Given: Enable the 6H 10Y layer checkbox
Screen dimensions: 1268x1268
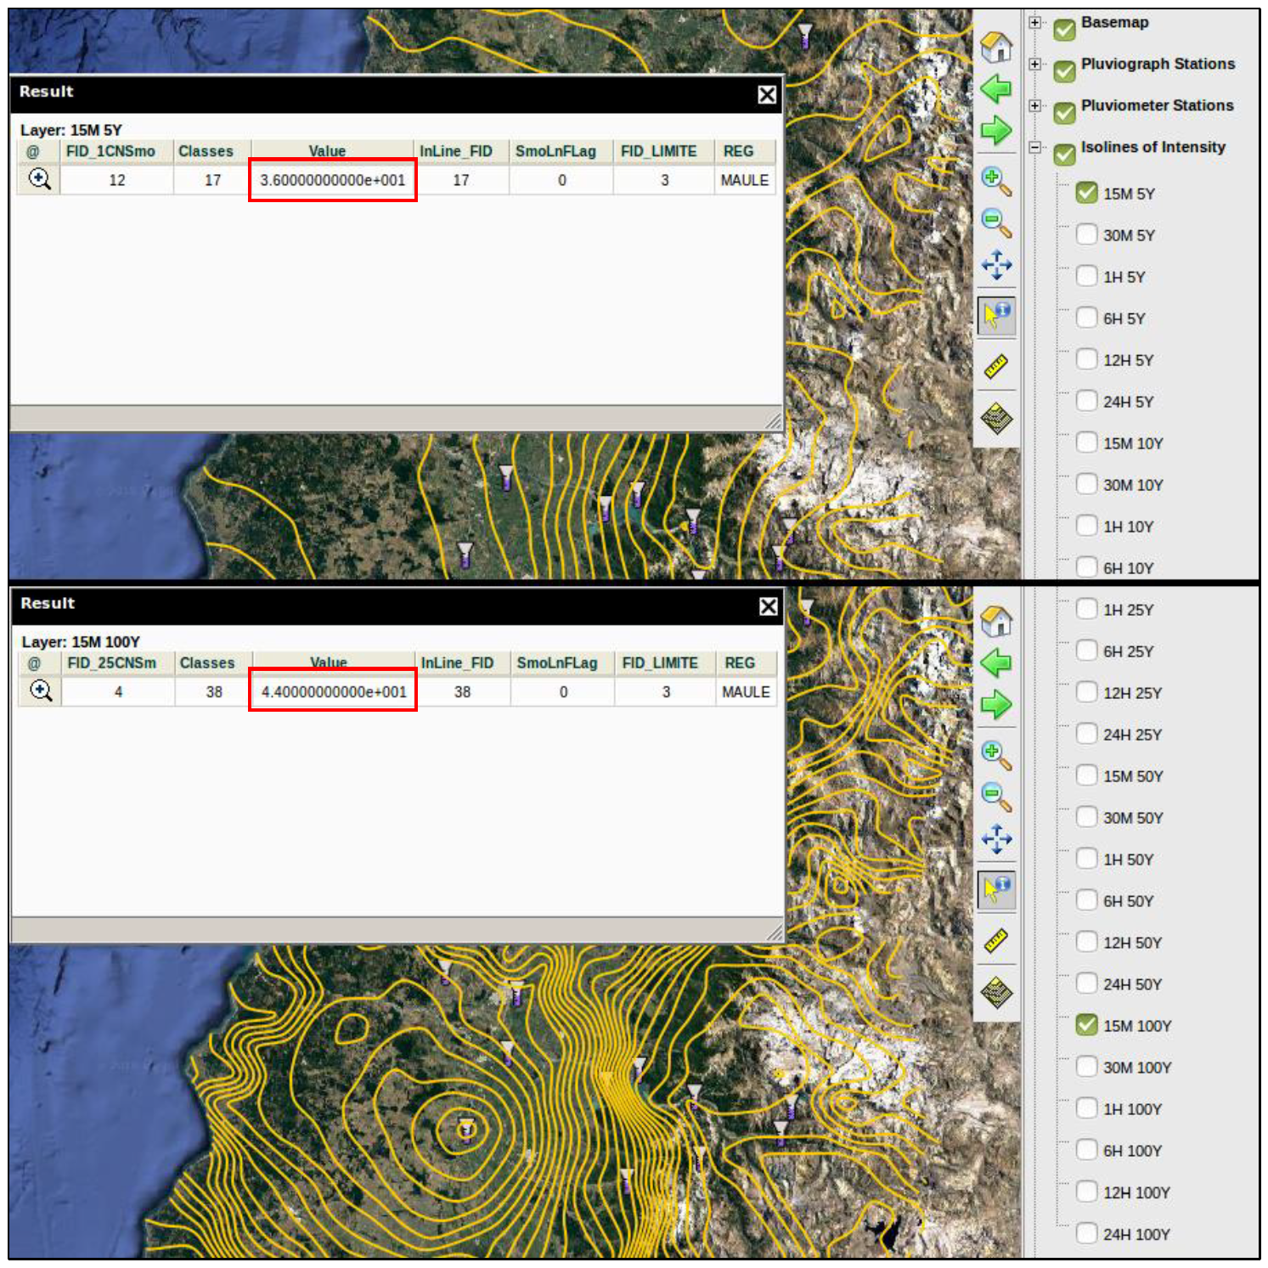Looking at the screenshot, I should [x=1086, y=567].
